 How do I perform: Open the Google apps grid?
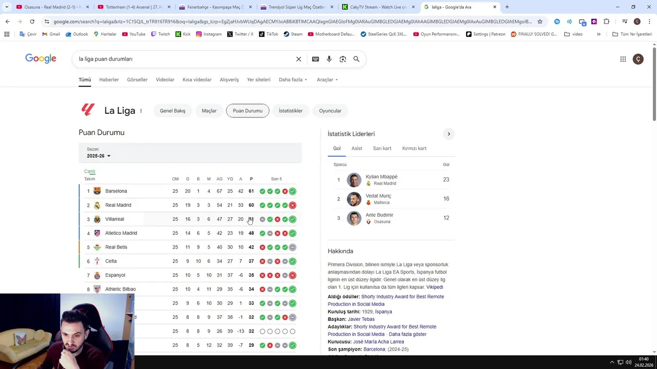623,59
